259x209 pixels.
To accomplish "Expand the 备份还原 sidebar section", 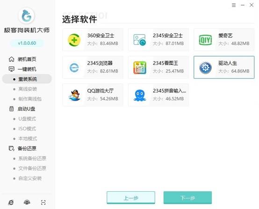I will (22, 149).
